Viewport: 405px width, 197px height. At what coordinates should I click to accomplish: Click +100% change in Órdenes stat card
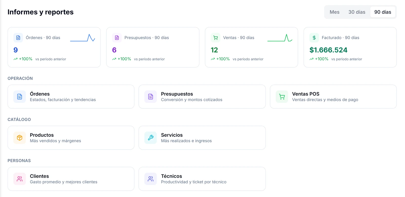click(x=26, y=59)
